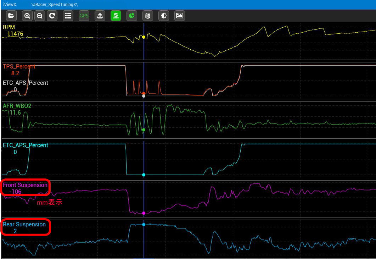Image resolution: width=376 pixels, height=259 pixels.
Task: Toggle the brightness/contrast theme icon
Action: (x=163, y=16)
